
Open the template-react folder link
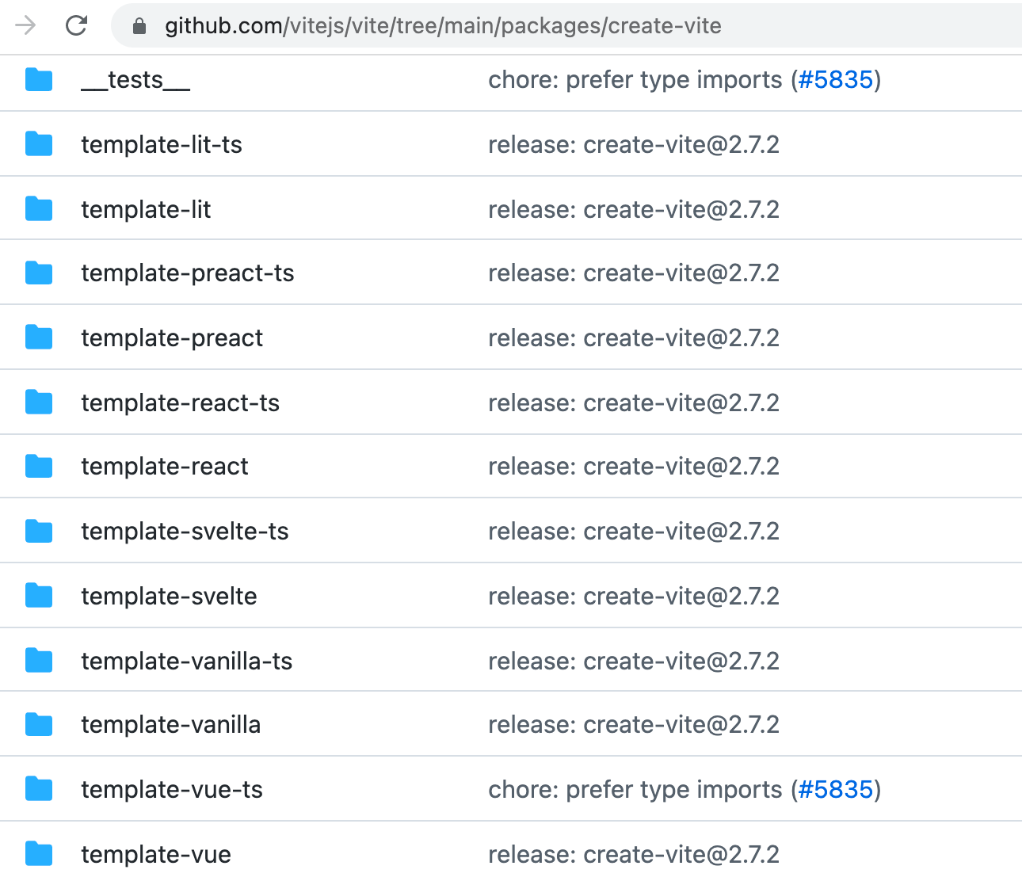pyautogui.click(x=165, y=467)
